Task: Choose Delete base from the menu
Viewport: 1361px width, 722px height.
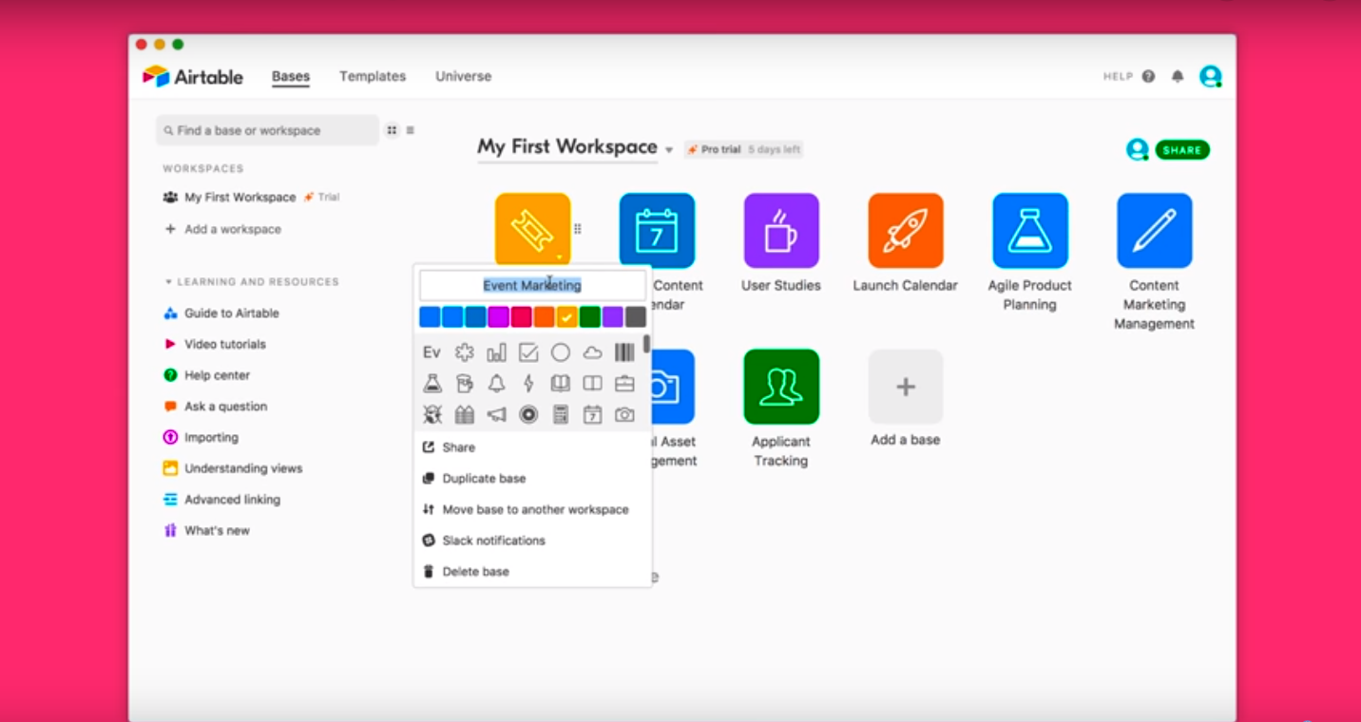Action: (x=532, y=572)
